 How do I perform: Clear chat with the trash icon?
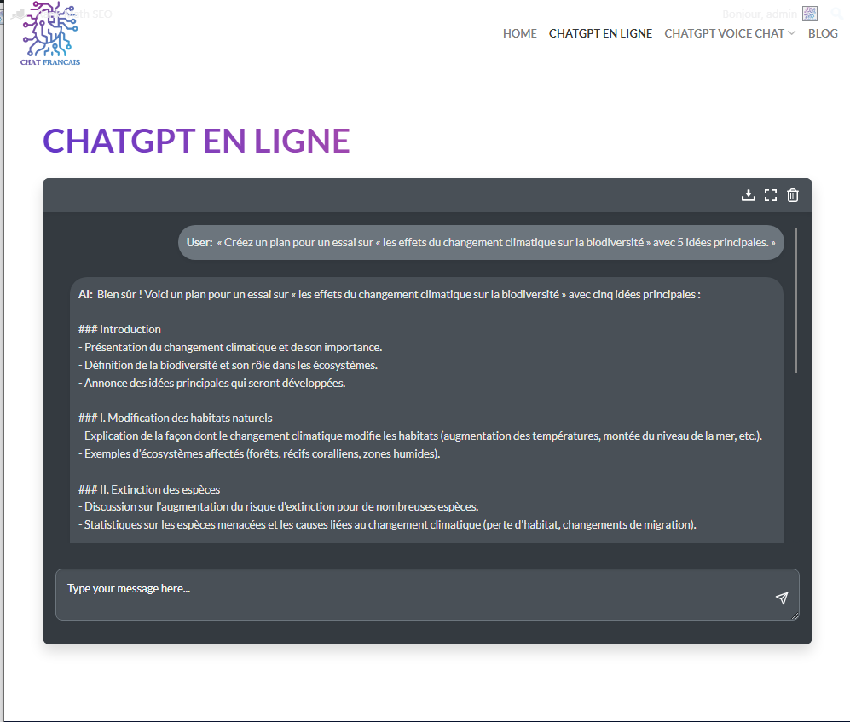(x=793, y=195)
